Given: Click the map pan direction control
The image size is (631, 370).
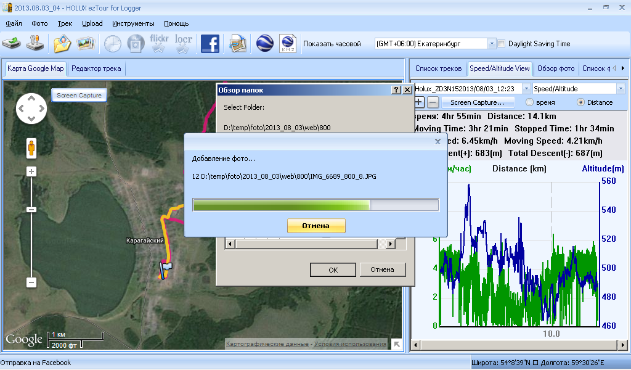Looking at the screenshot, I should tap(31, 109).
